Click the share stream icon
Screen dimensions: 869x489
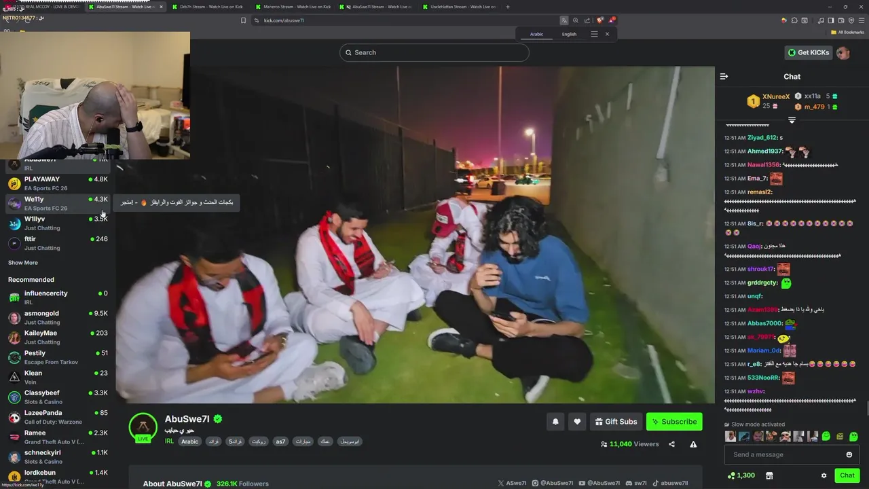pos(671,444)
